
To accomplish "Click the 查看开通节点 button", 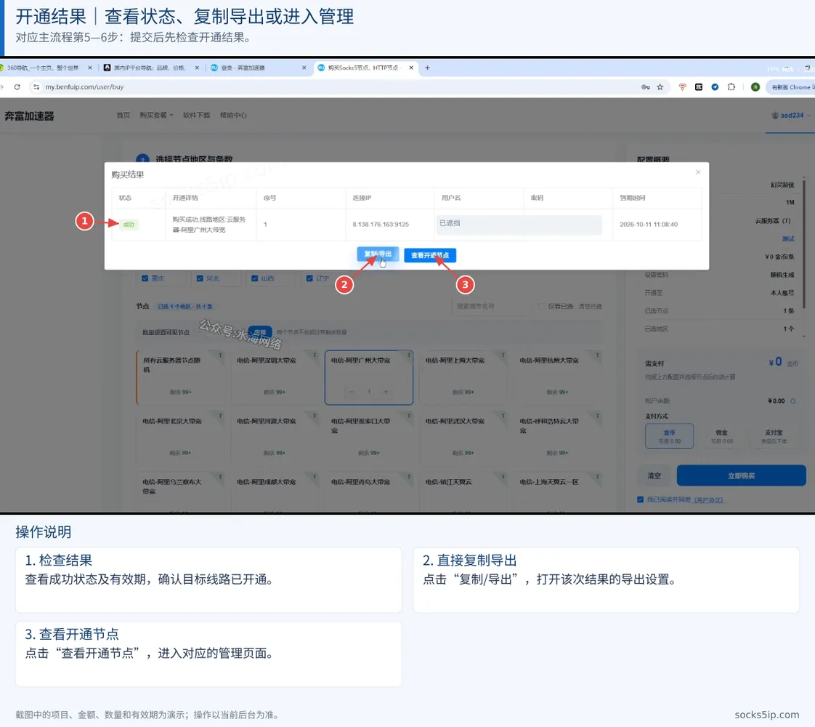I will [x=430, y=255].
